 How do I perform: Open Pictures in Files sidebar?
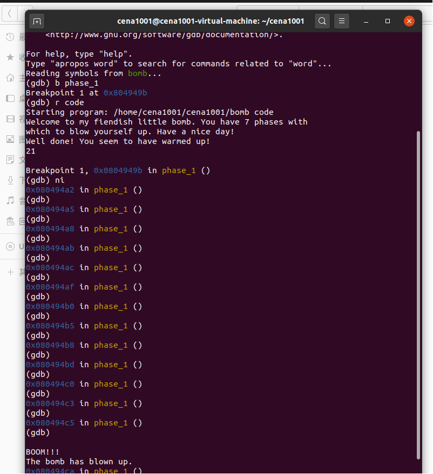10,139
